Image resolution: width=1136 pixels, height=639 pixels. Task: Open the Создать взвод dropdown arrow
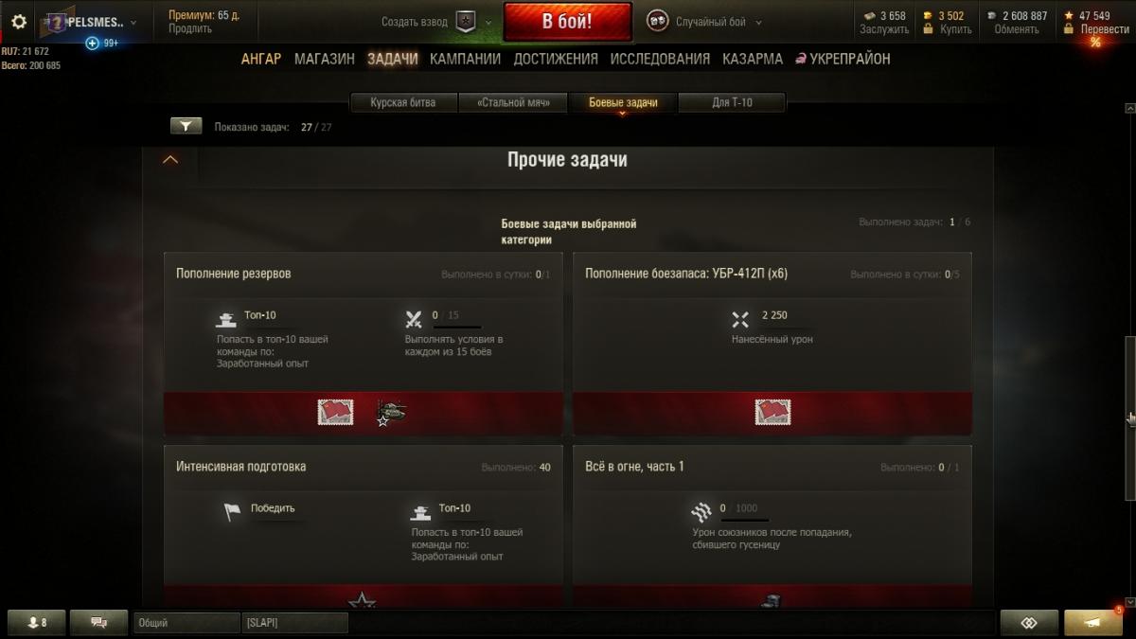(x=488, y=23)
